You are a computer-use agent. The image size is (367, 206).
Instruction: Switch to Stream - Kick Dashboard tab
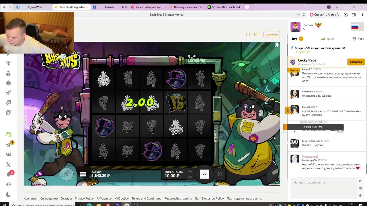[224, 7]
